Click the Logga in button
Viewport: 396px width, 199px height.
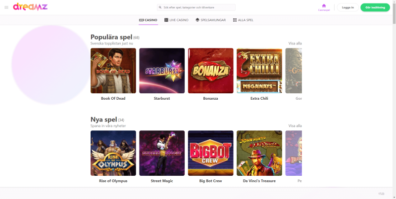(x=348, y=7)
